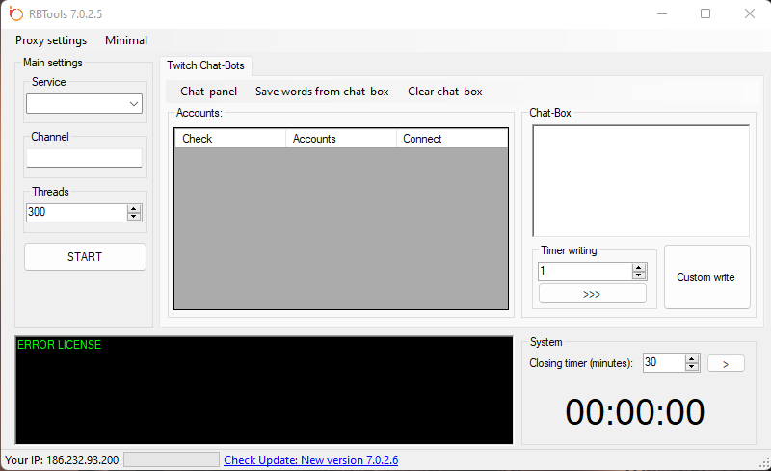Click the Channel input field

pyautogui.click(x=85, y=158)
